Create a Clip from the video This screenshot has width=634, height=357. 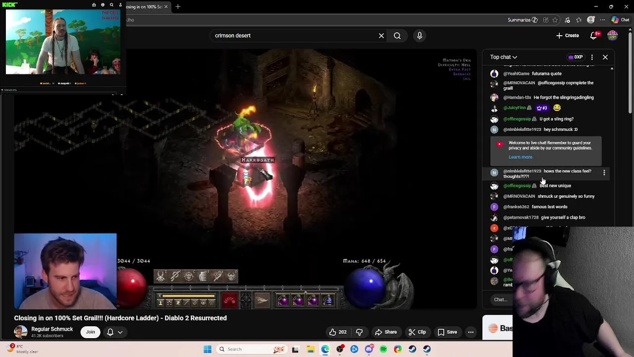(x=417, y=332)
